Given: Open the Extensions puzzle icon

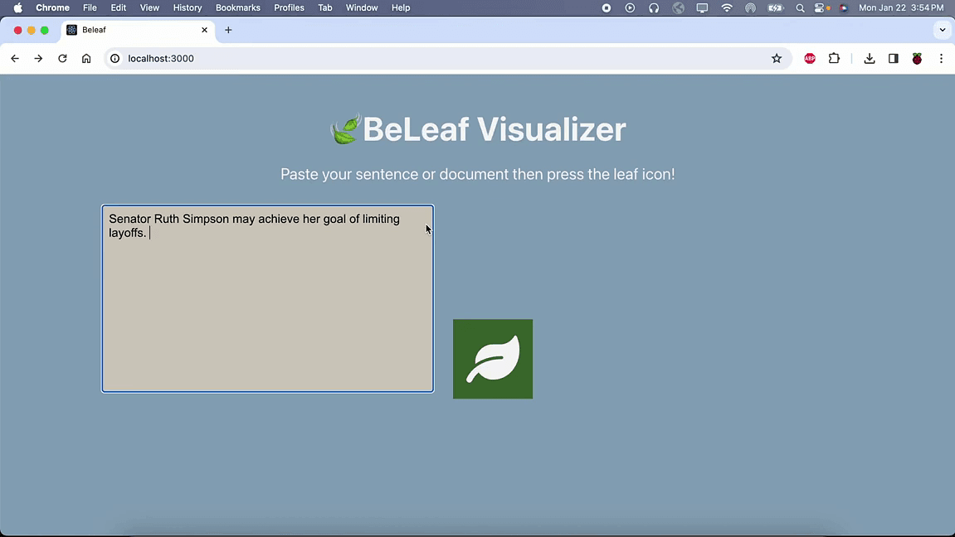Looking at the screenshot, I should 834,59.
